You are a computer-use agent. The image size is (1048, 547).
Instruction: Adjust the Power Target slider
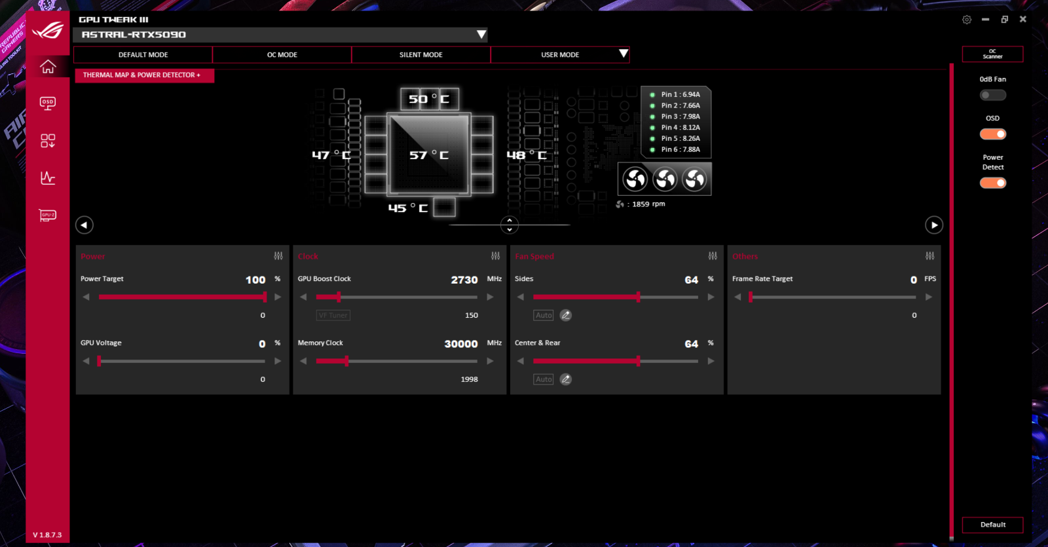pos(182,297)
